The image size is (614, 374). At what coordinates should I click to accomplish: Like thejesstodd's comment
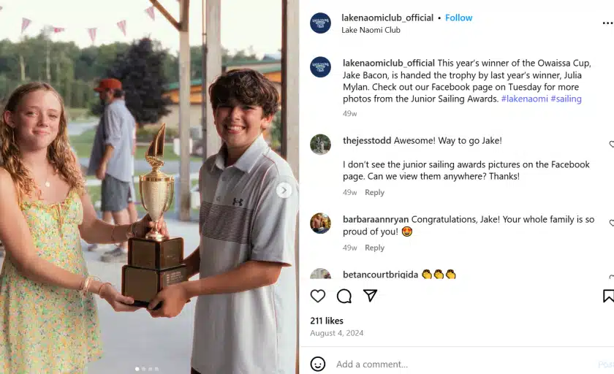tap(611, 145)
